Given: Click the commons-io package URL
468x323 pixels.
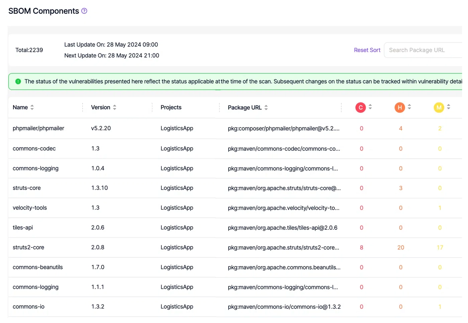Looking at the screenshot, I should click(x=284, y=307).
